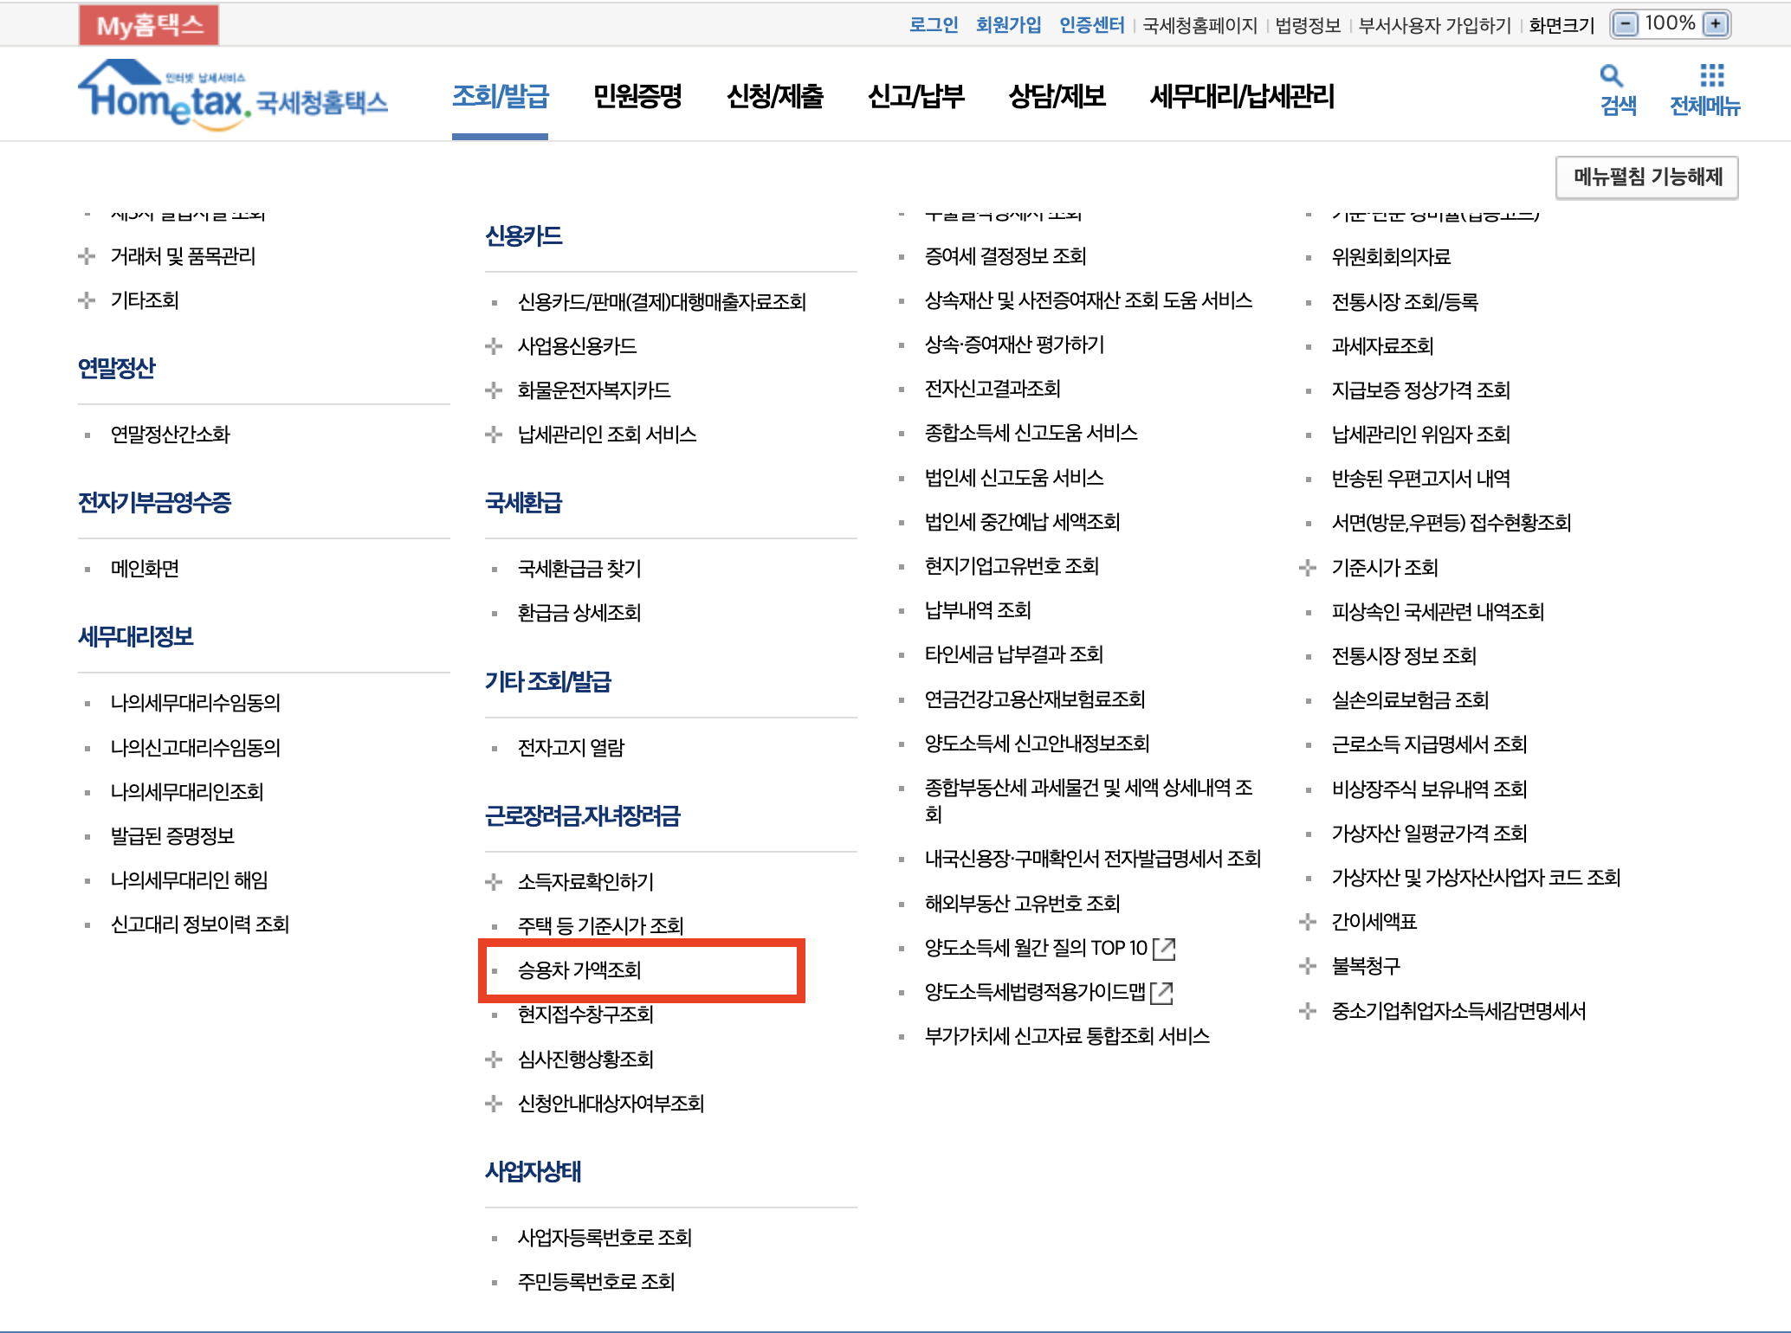The image size is (1791, 1333).
Task: Open 양도소득세 월간 질의 TOP 10 external link
Action: tap(1165, 949)
